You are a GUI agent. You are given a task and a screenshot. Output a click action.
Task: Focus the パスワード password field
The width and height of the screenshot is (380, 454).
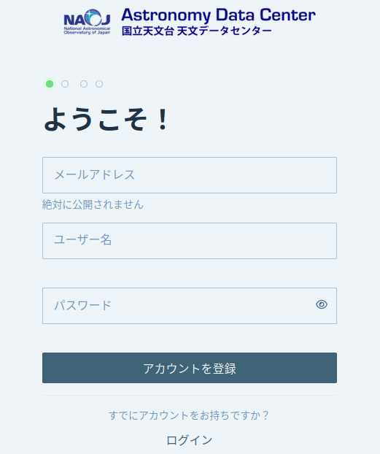pos(190,306)
